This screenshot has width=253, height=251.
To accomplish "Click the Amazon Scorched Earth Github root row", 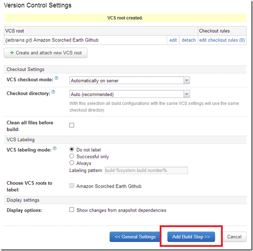I will pos(85,40).
